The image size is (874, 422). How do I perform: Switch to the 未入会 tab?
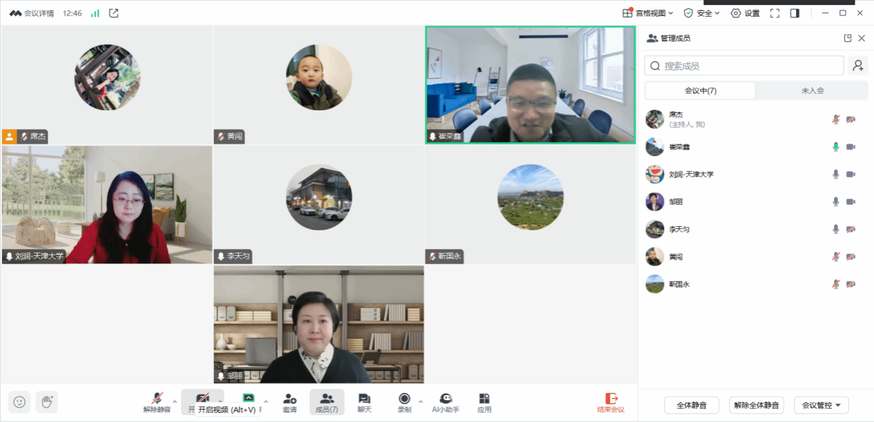(812, 90)
